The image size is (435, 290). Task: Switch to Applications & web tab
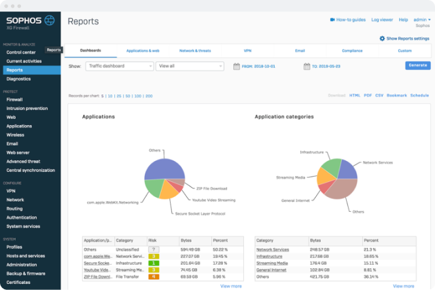pyautogui.click(x=142, y=51)
